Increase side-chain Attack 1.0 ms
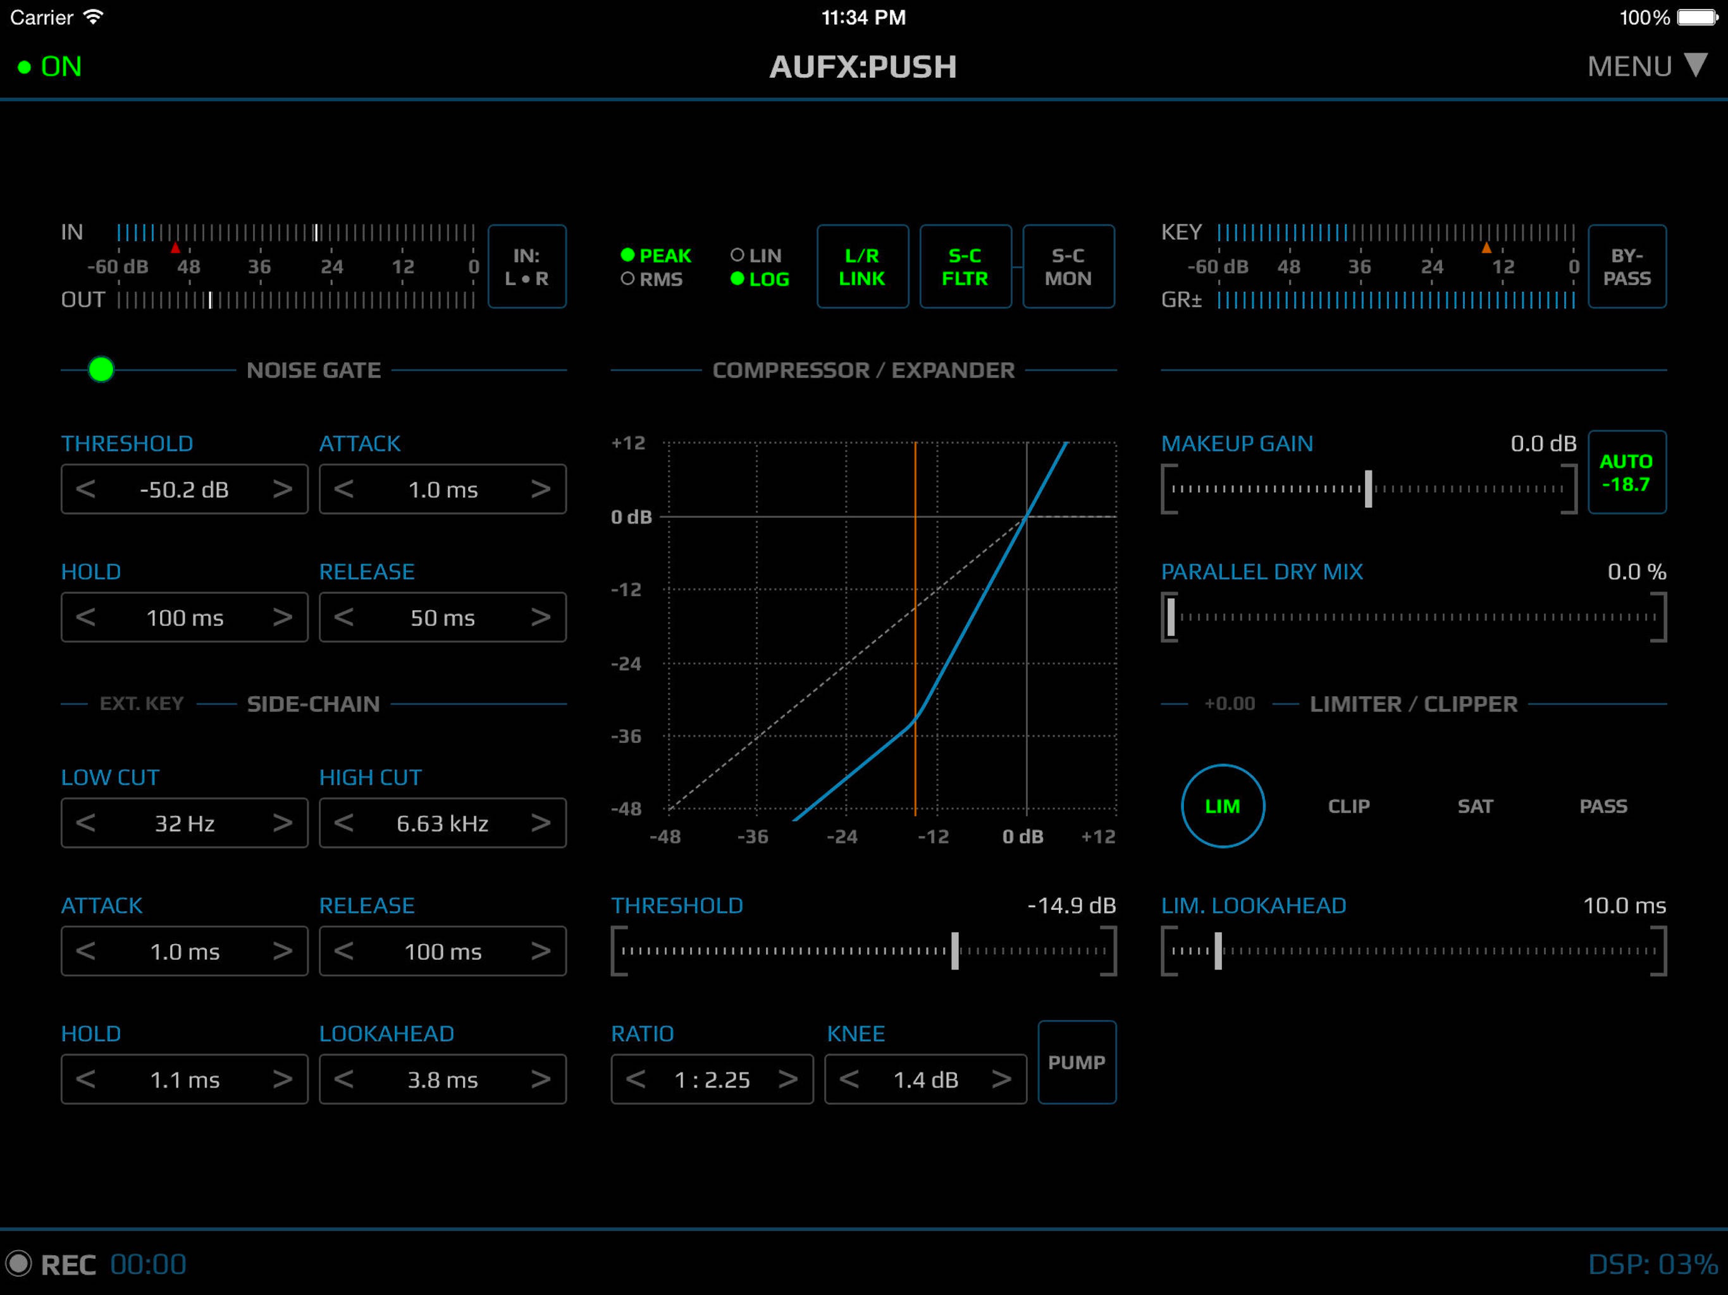Image resolution: width=1728 pixels, height=1295 pixels. (x=283, y=950)
